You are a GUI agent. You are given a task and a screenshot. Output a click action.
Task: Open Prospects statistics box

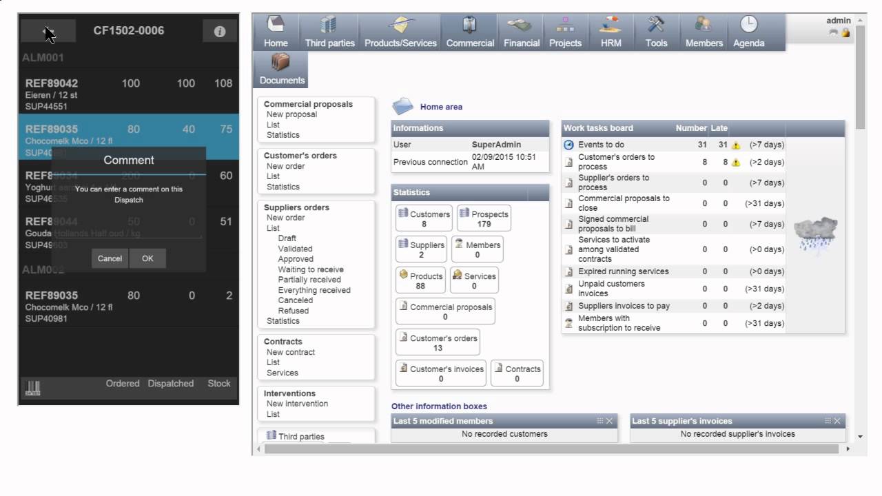point(484,218)
